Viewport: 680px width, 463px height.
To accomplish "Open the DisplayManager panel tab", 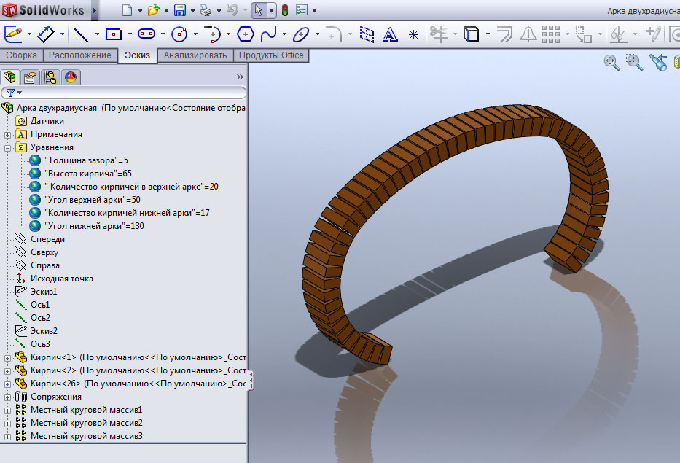I will [71, 77].
